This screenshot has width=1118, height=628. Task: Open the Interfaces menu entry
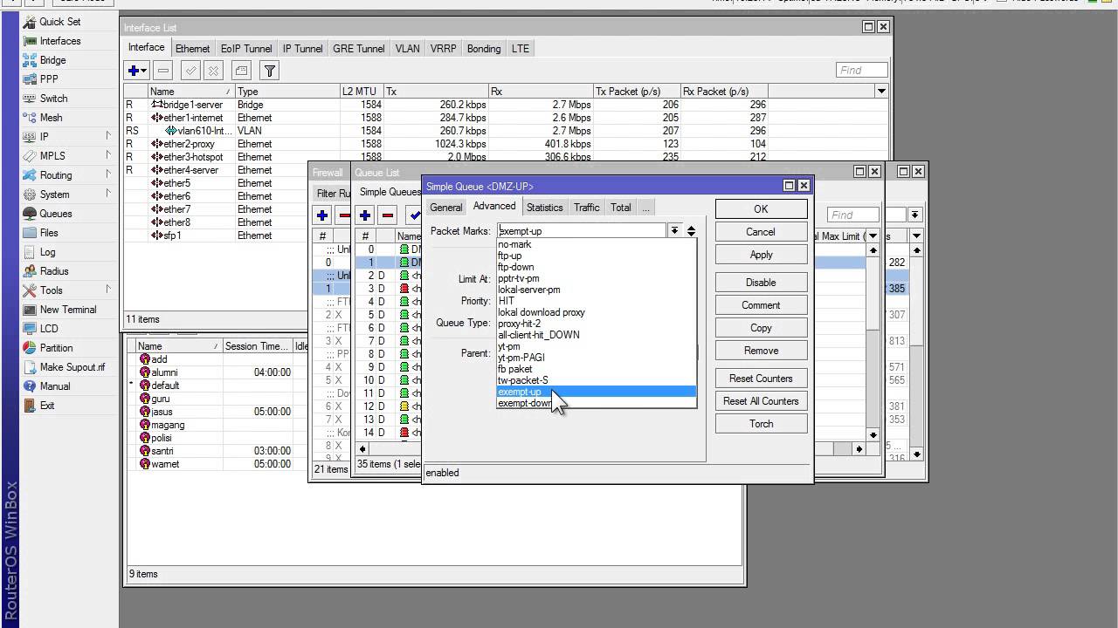[59, 41]
